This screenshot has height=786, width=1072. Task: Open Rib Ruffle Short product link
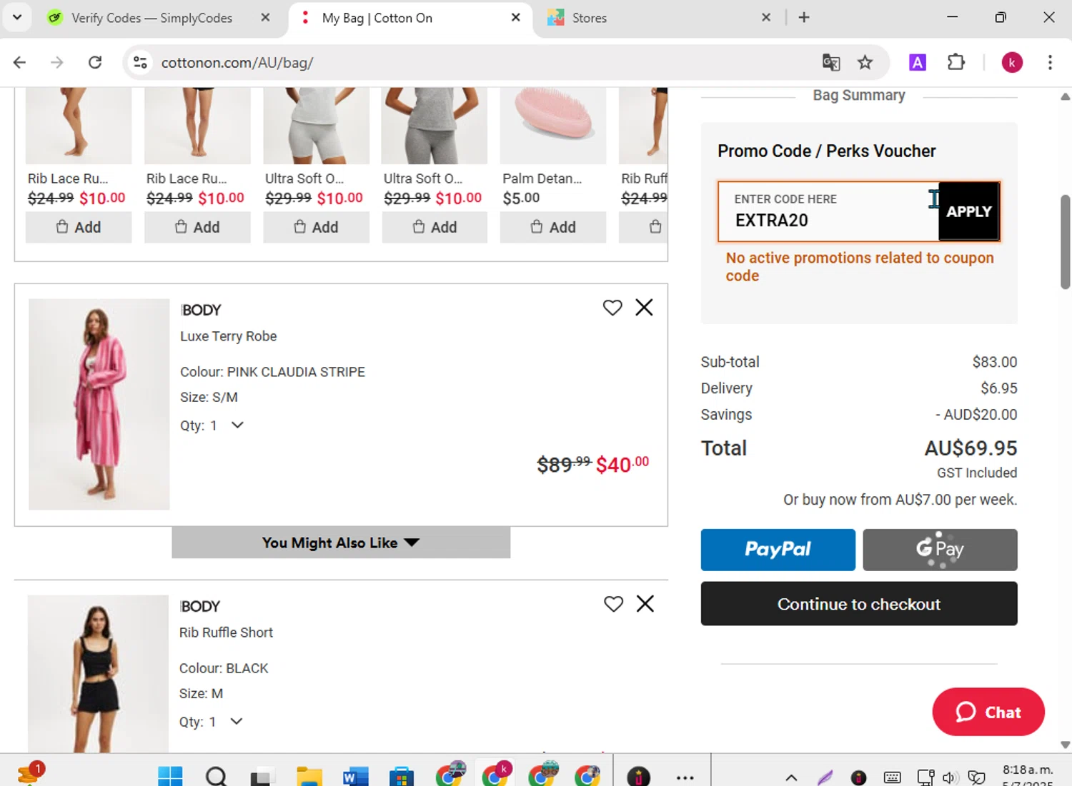click(x=226, y=633)
